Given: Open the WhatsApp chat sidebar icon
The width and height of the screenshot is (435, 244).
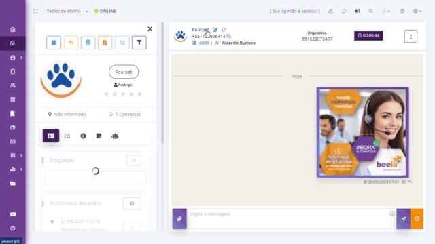Looking at the screenshot, I should pyautogui.click(x=12, y=43).
